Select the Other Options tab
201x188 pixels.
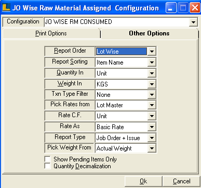click(149, 33)
